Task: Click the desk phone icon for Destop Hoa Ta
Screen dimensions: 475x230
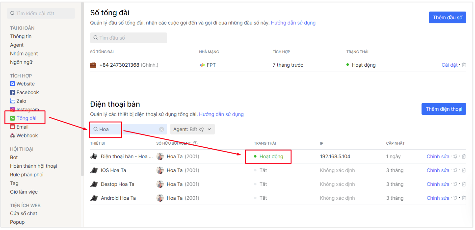Action: [x=94, y=184]
